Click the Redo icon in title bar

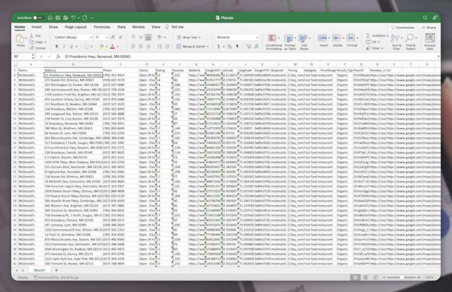point(85,18)
